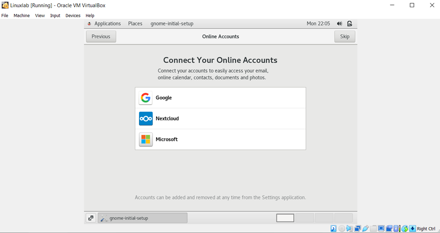Click the show-desktop icon in bottom panel
The image size is (440, 233).
tap(91, 218)
